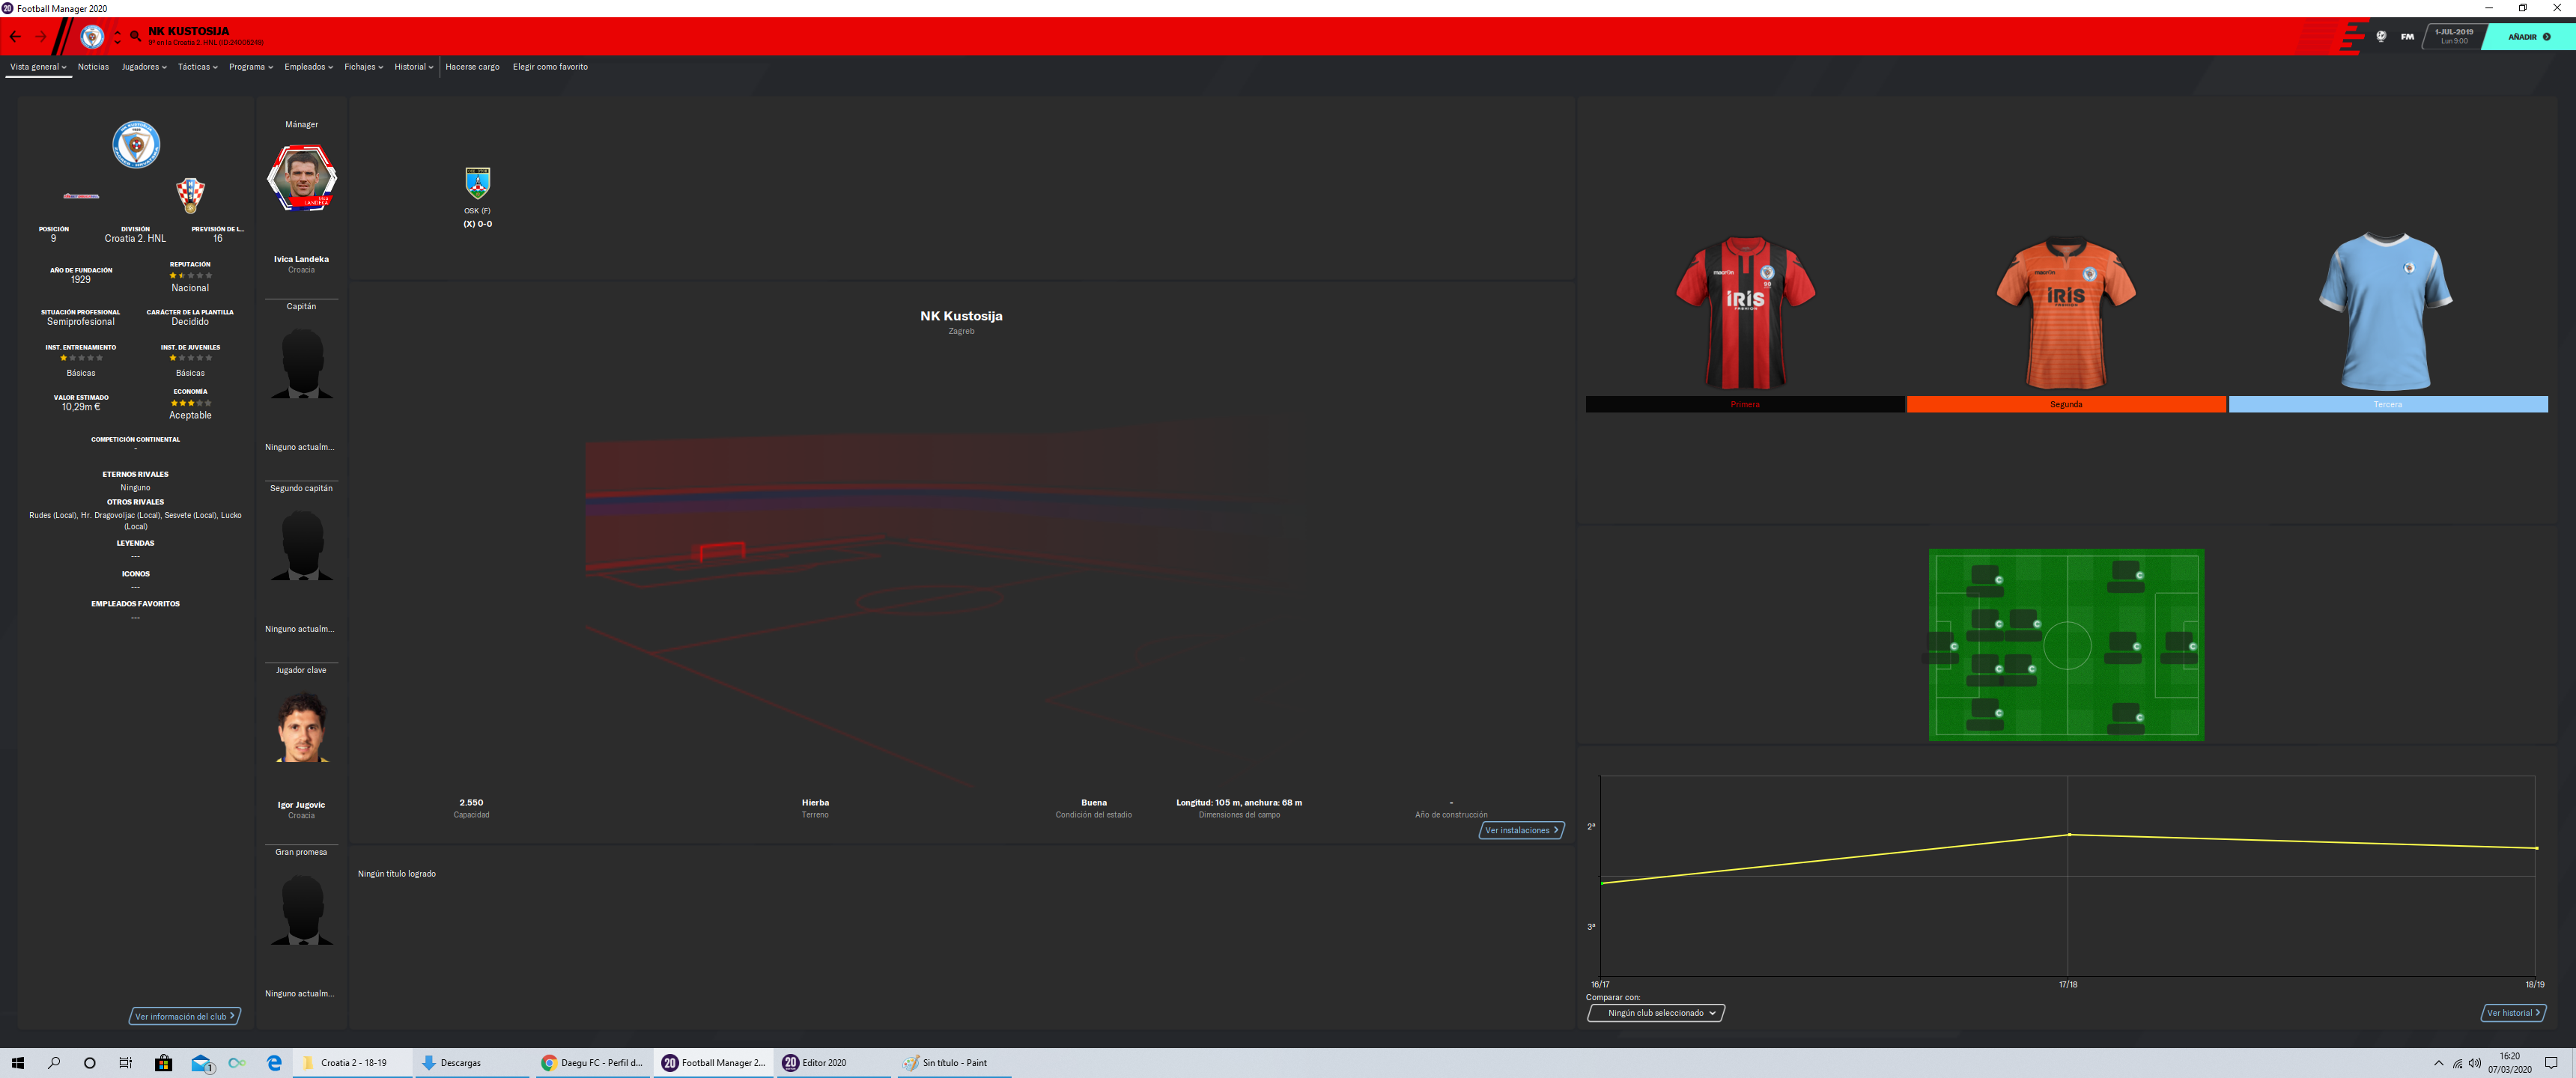2576x1078 pixels.
Task: Click the empty Gran promesa silhouette
Action: (x=301, y=910)
